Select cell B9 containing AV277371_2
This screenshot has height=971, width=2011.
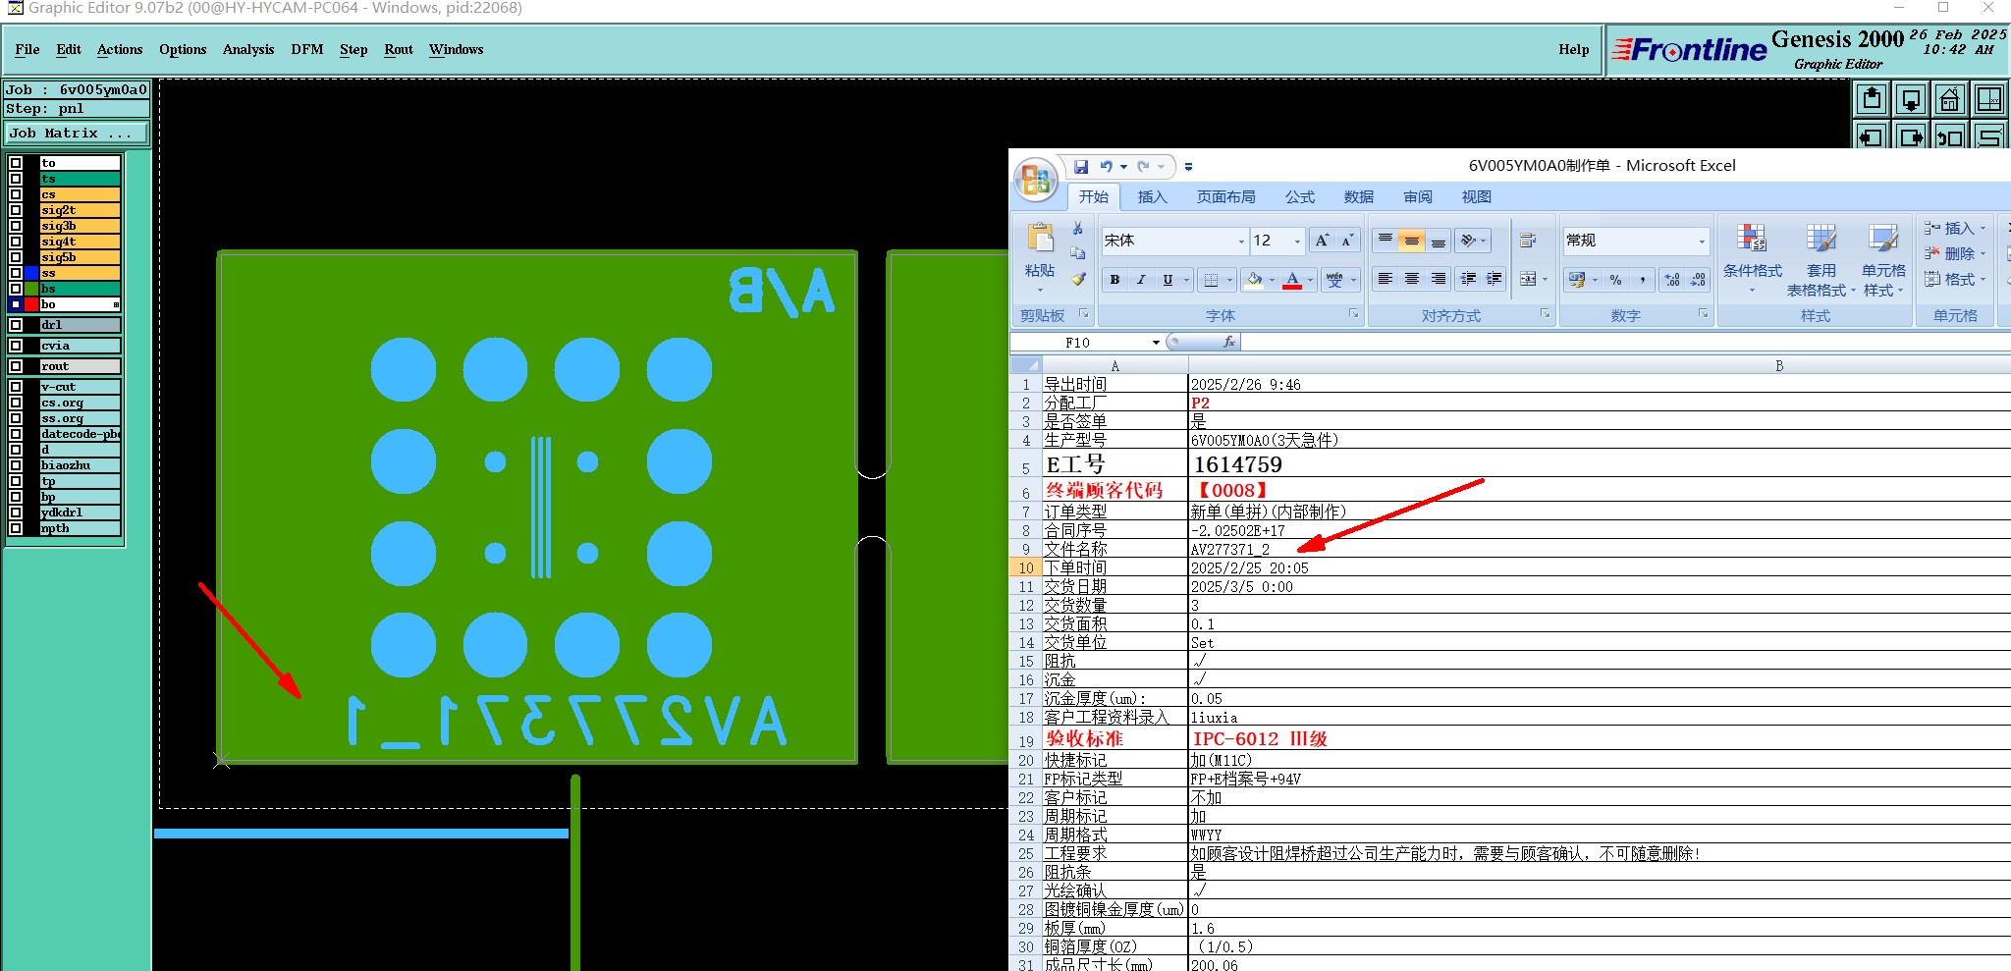[1600, 549]
